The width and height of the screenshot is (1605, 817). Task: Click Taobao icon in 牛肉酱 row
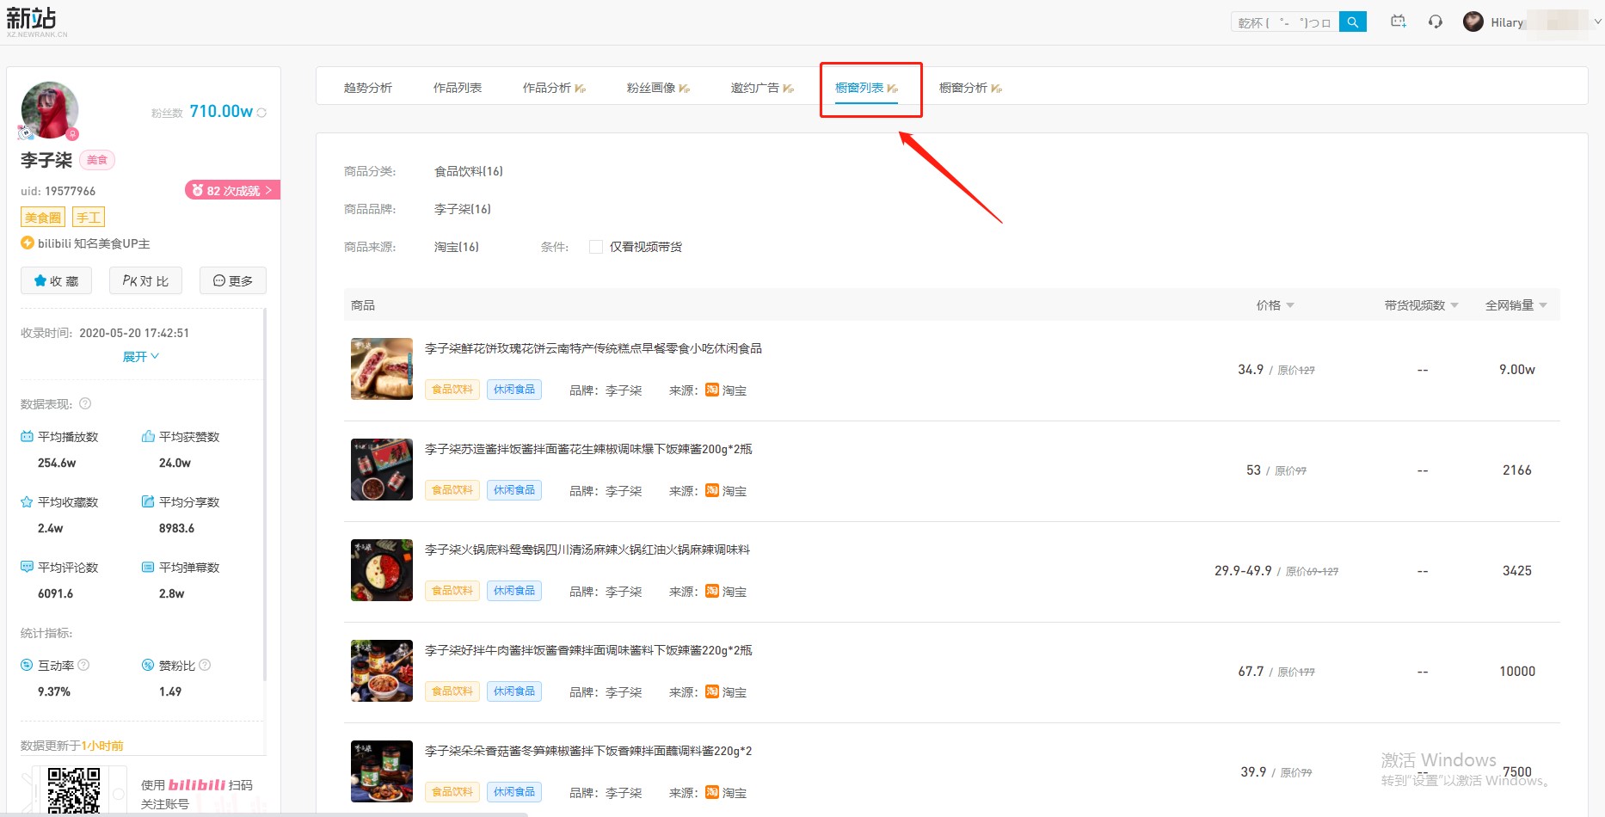click(x=712, y=691)
